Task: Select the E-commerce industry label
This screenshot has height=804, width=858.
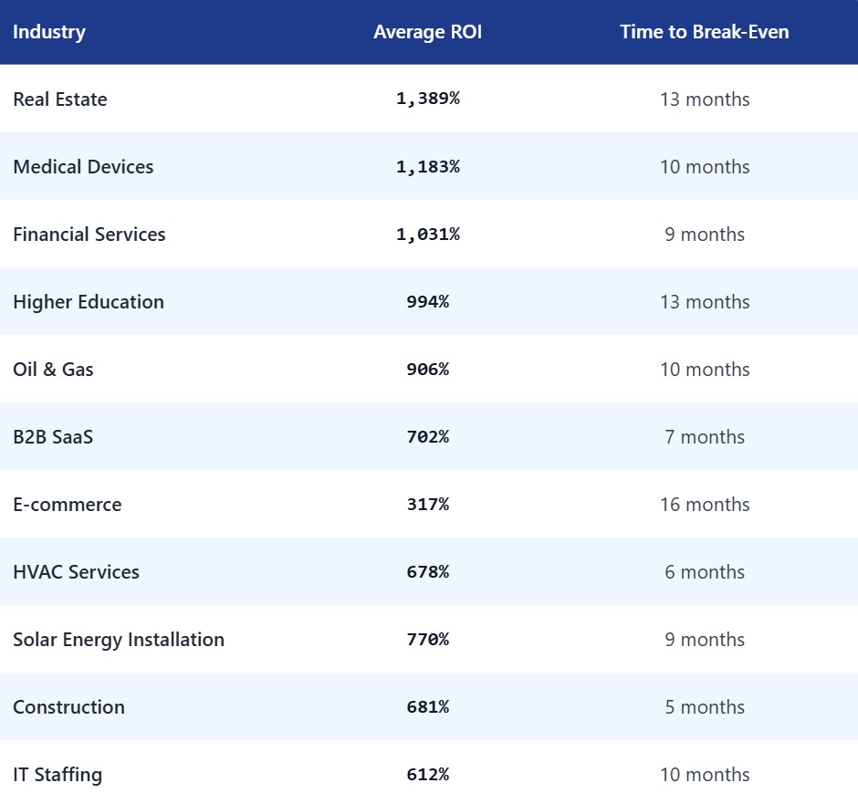Action: 68,505
